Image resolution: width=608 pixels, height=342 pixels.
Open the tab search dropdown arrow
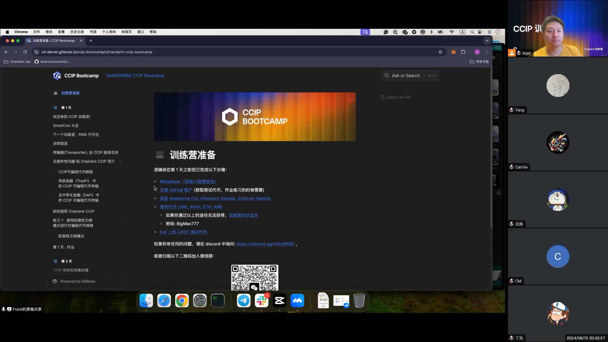click(x=487, y=41)
